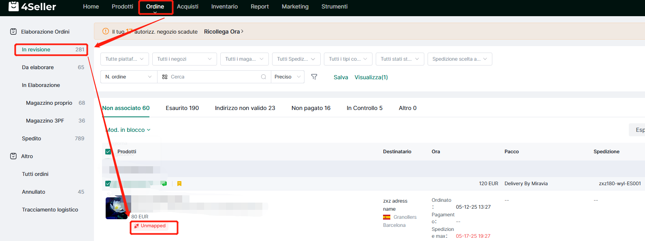The height and width of the screenshot is (241, 645).
Task: Click the batch search grid icon
Action: pos(165,77)
